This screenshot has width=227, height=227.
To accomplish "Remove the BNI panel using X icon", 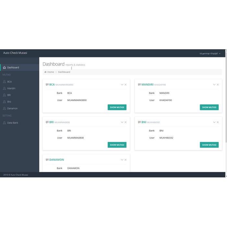I will [218, 122].
